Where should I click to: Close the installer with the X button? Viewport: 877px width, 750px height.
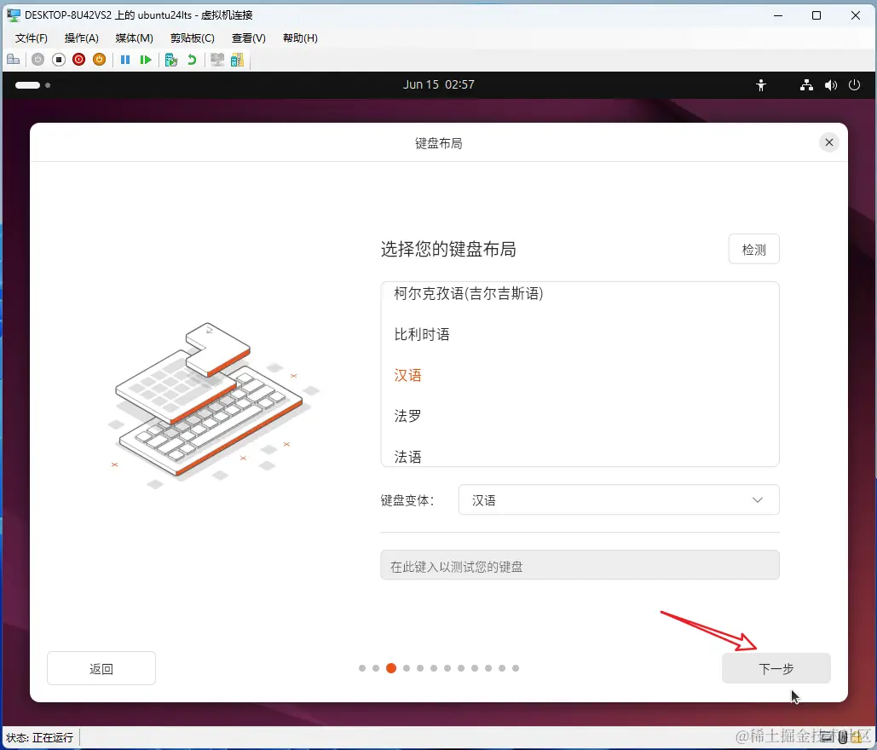(829, 142)
